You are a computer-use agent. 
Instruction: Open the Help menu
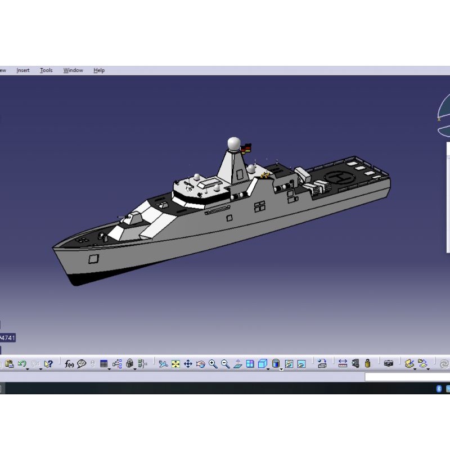99,70
